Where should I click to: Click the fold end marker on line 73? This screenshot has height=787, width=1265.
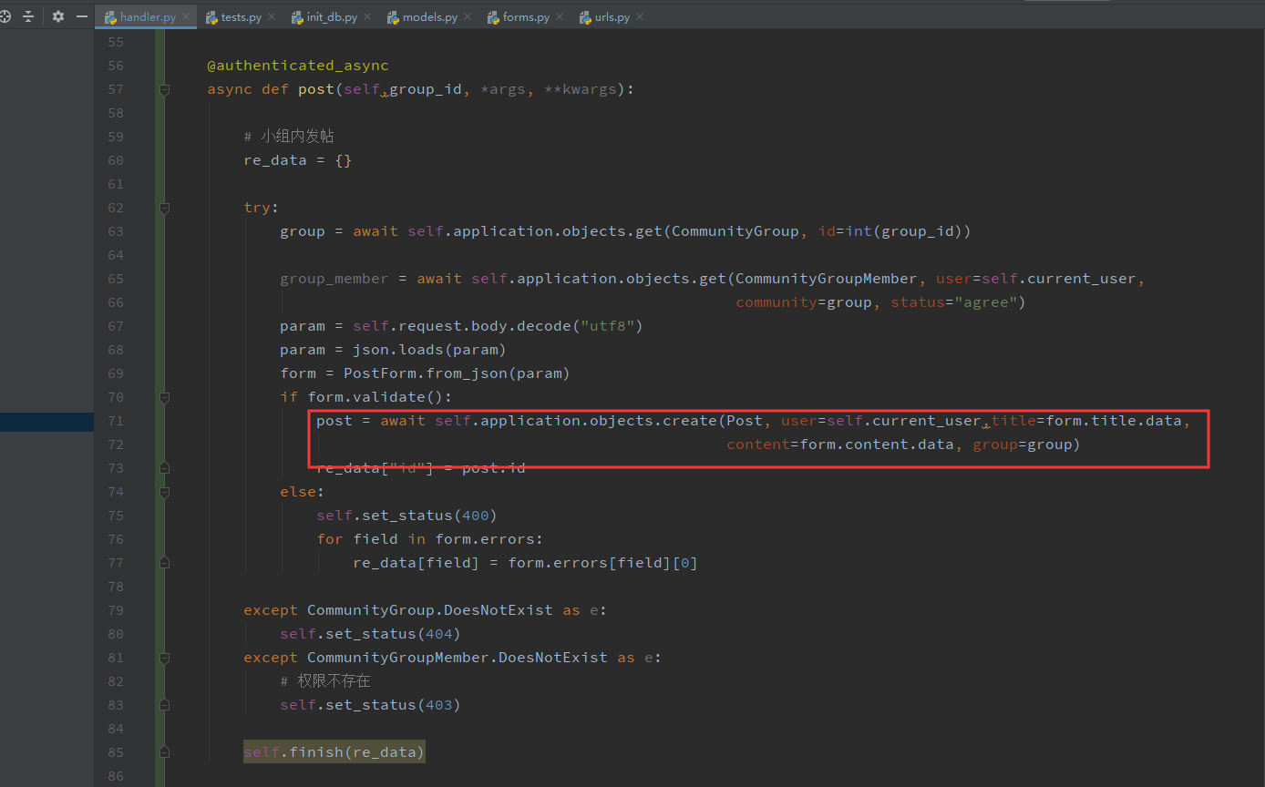(164, 468)
